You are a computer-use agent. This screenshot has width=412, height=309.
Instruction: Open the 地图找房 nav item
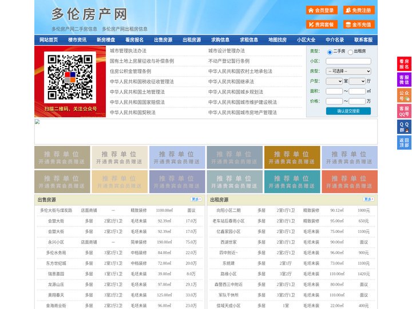[278, 40]
